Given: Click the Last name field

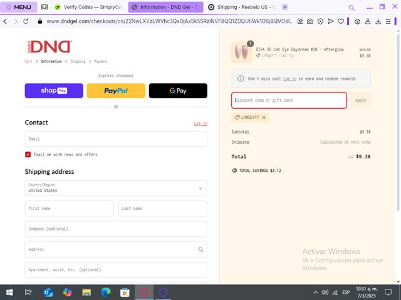Looking at the screenshot, I should [163, 208].
